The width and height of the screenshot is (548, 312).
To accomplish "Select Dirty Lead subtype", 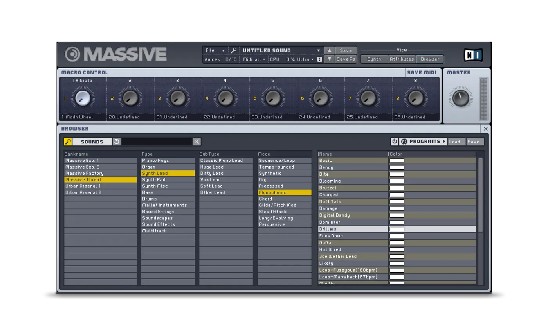I will [226, 173].
